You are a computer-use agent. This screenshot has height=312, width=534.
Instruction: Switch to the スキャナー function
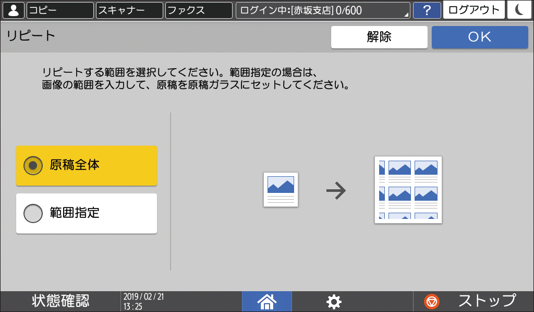point(129,10)
